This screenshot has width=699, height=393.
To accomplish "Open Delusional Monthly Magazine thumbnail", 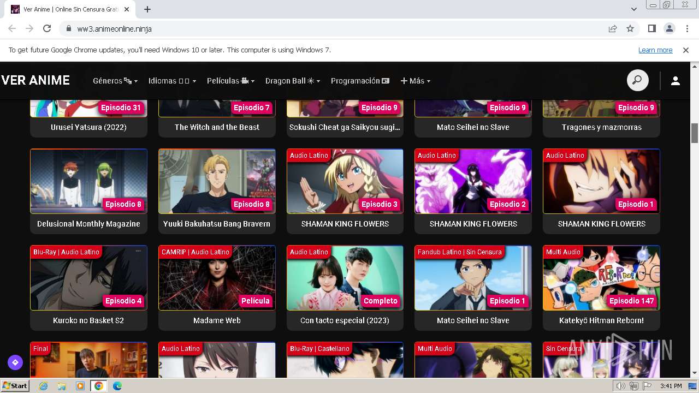I will [x=88, y=181].
